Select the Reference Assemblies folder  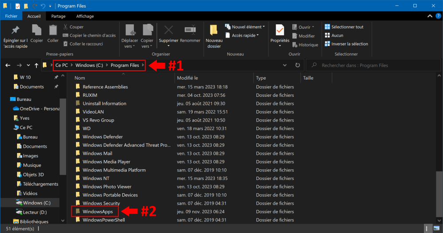tap(105, 87)
